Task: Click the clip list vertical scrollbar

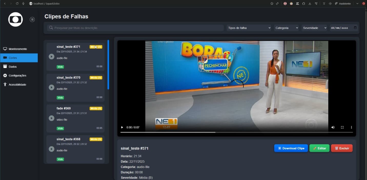Action: (x=108, y=65)
